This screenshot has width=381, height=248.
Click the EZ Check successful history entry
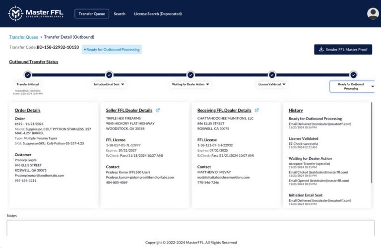click(x=303, y=144)
